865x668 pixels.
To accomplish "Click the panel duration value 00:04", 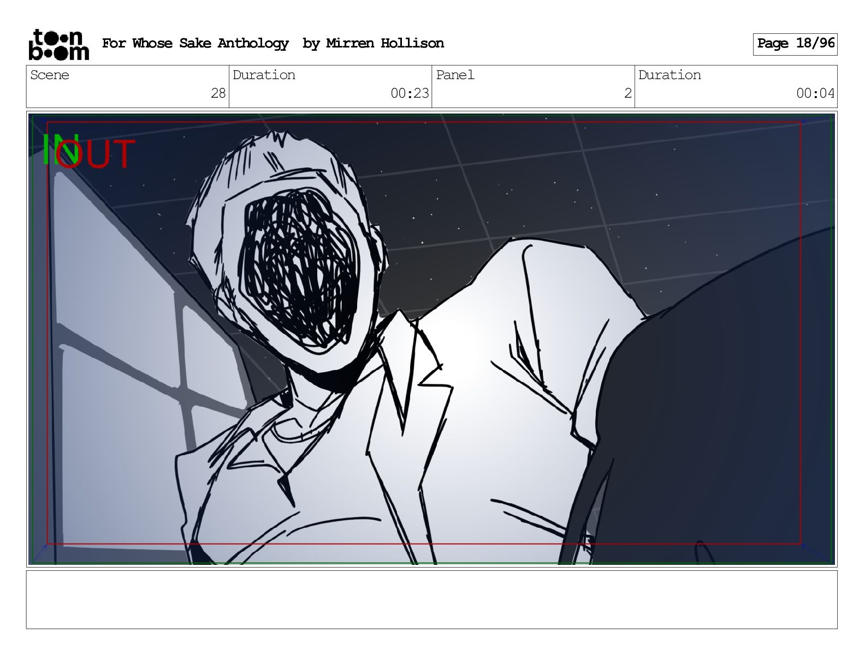I will (x=815, y=93).
